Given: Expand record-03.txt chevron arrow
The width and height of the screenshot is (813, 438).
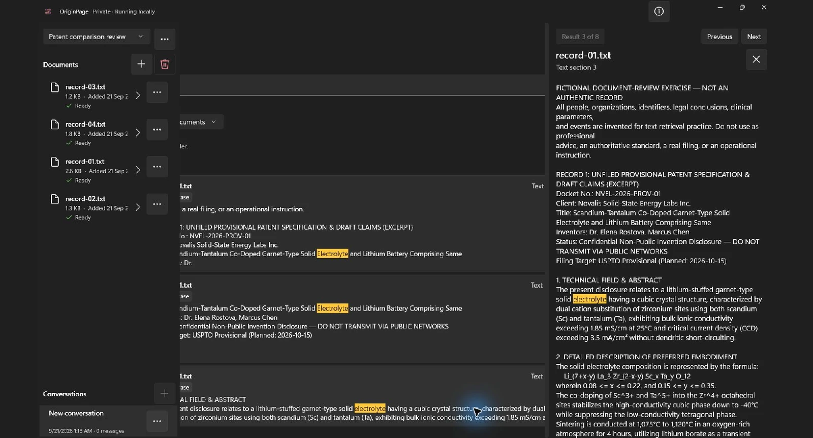Looking at the screenshot, I should pyautogui.click(x=138, y=96).
